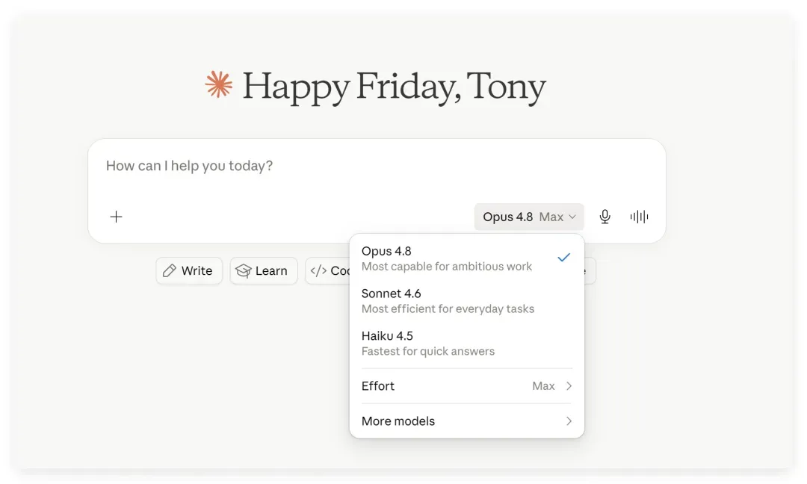Click the blue checkmark beside Opus 4.8
This screenshot has width=807, height=484.
pos(564,257)
